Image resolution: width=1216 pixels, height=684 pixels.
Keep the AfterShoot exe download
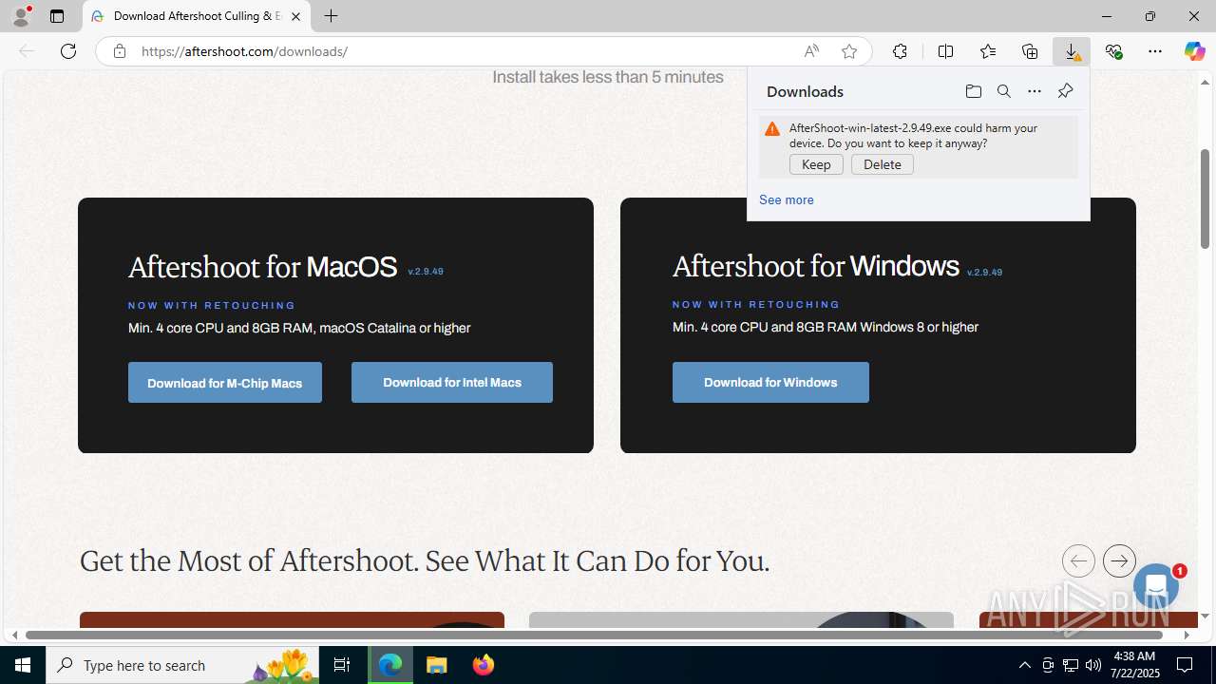(x=816, y=164)
